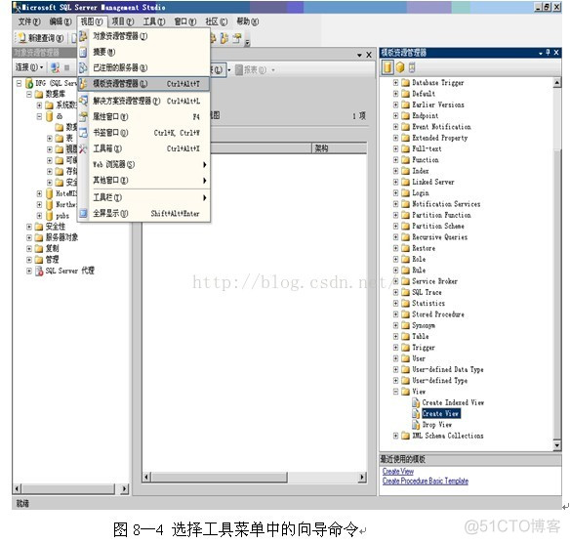Click SQL Server templates icon in 模板资源管理器
The image size is (570, 544).
387,67
